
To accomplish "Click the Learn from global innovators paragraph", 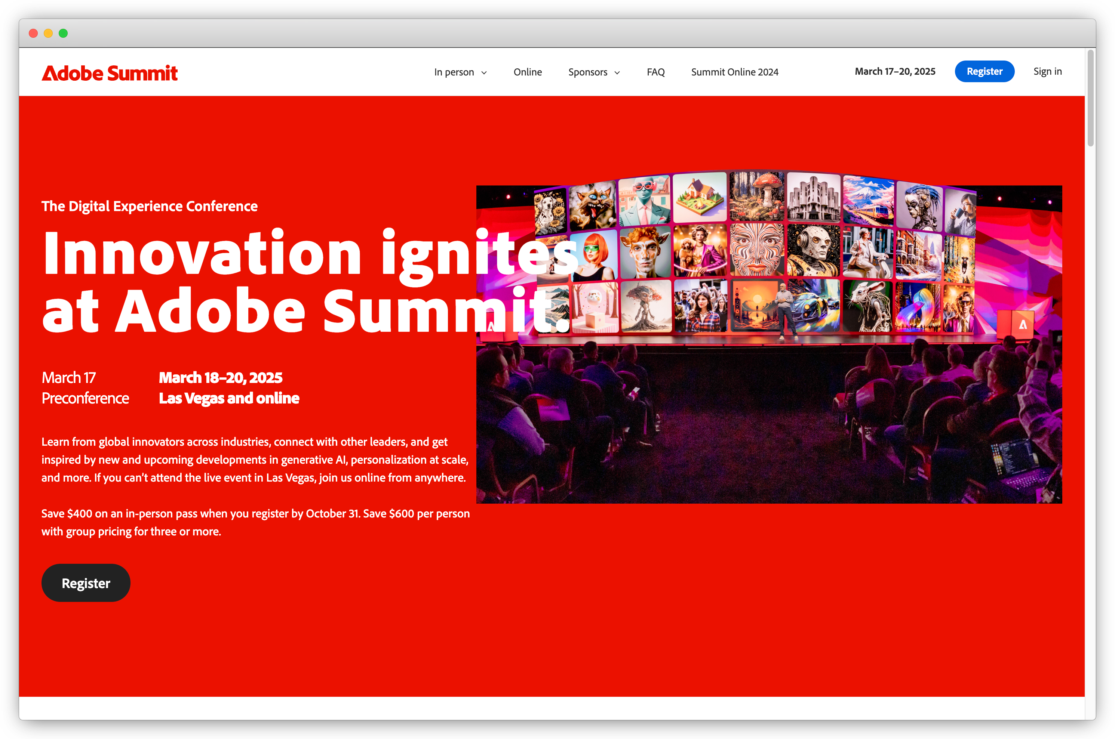I will tap(255, 460).
